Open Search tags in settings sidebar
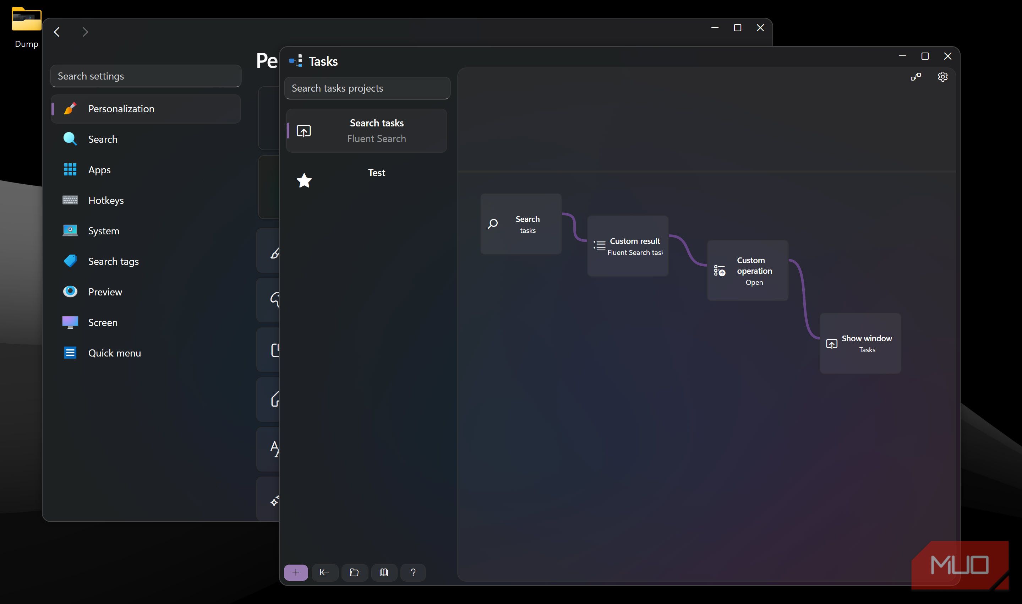1022x604 pixels. (146, 261)
